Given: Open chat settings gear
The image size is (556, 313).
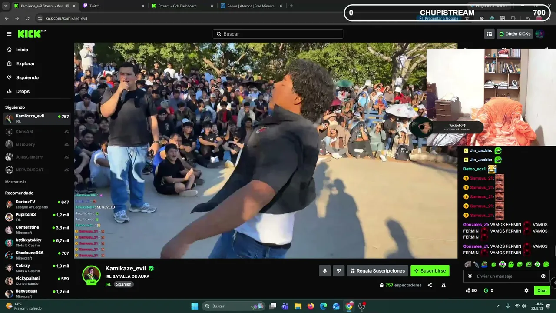Looking at the screenshot, I should click(526, 290).
